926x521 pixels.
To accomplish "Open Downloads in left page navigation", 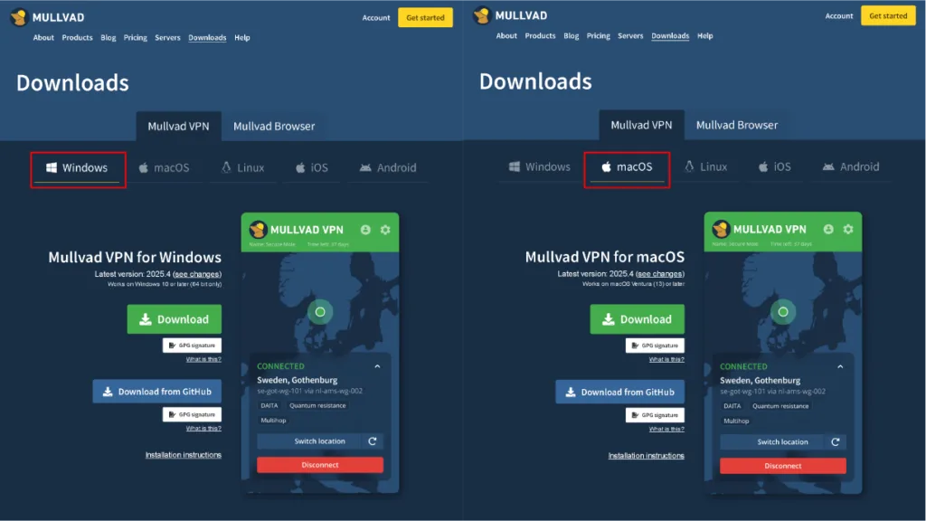I will (x=207, y=37).
